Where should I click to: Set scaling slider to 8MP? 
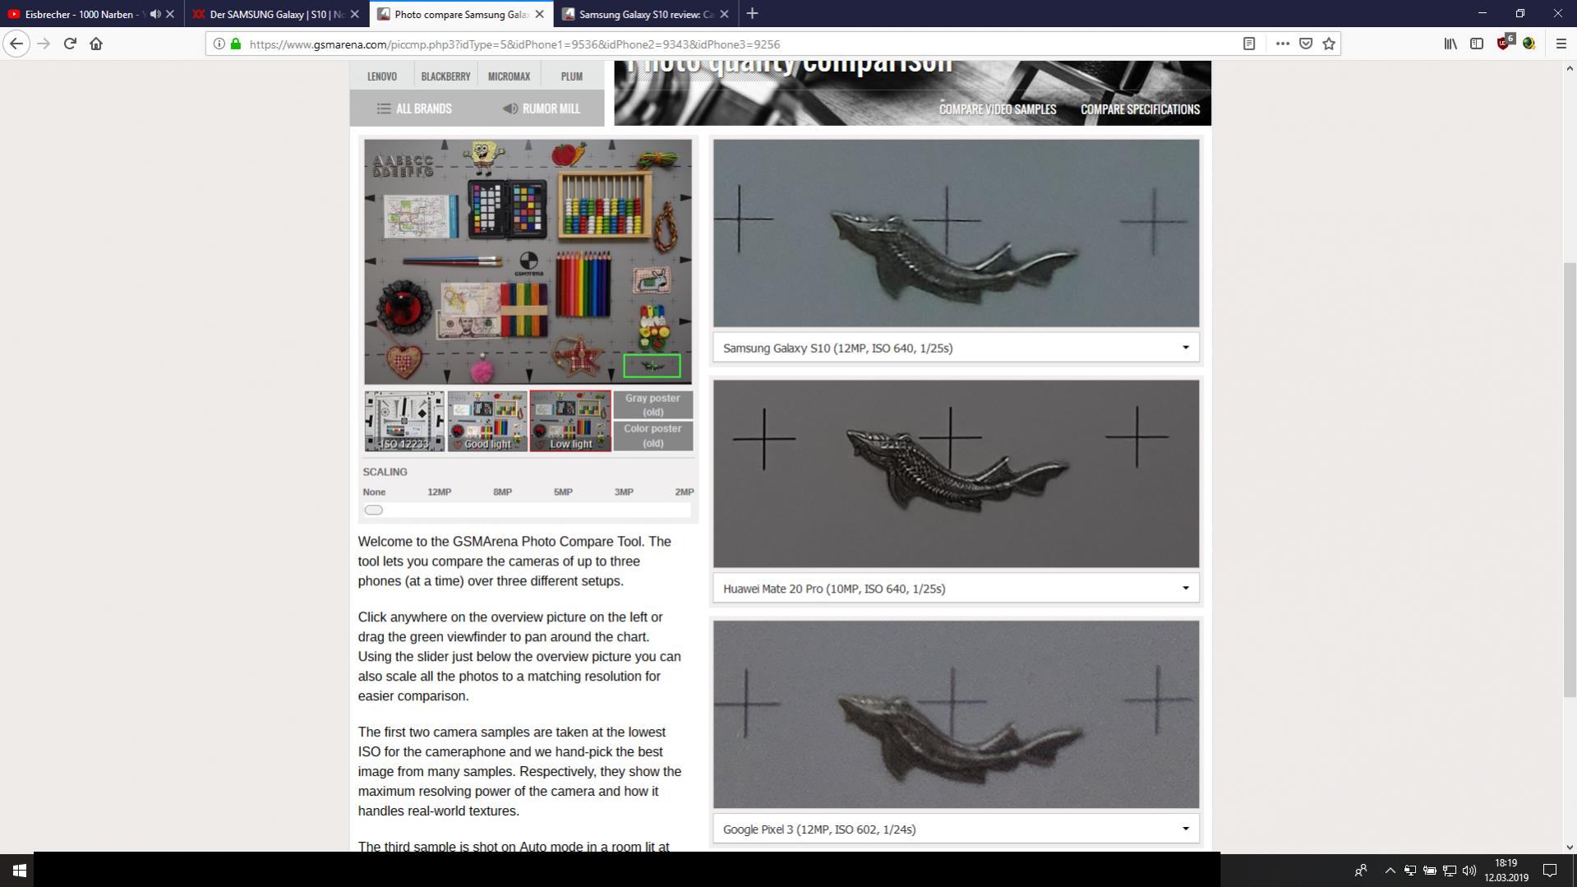coord(502,492)
